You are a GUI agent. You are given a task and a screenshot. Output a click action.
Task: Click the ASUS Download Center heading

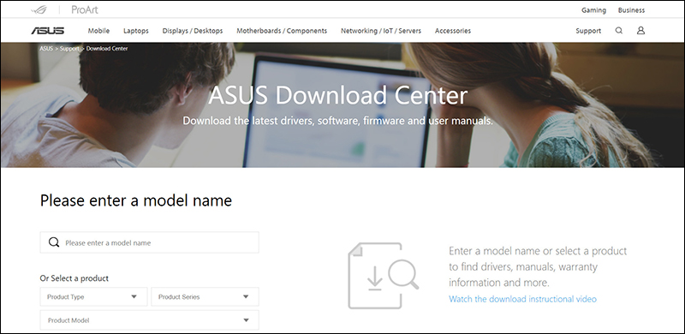(x=337, y=95)
